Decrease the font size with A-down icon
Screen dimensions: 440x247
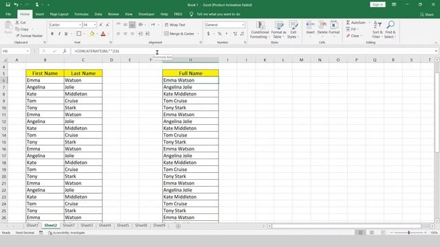107,25
